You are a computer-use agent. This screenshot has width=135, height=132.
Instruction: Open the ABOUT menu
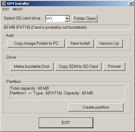point(17,9)
